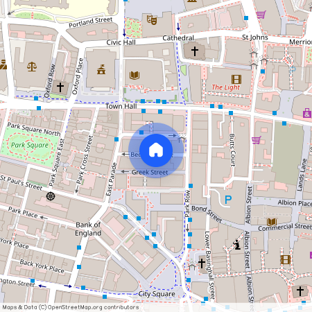312x312 pixels.
Task: Click the purple shopping bag icon
Action: (307, 113)
